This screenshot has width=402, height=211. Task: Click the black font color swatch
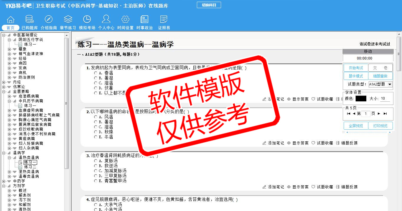tap(361, 99)
